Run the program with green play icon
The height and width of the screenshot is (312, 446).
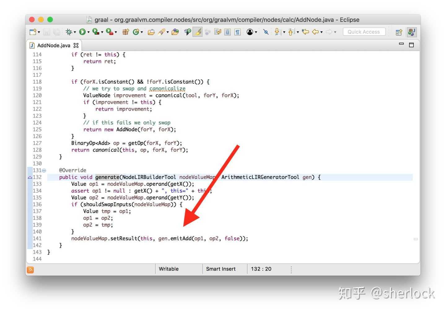click(x=82, y=32)
